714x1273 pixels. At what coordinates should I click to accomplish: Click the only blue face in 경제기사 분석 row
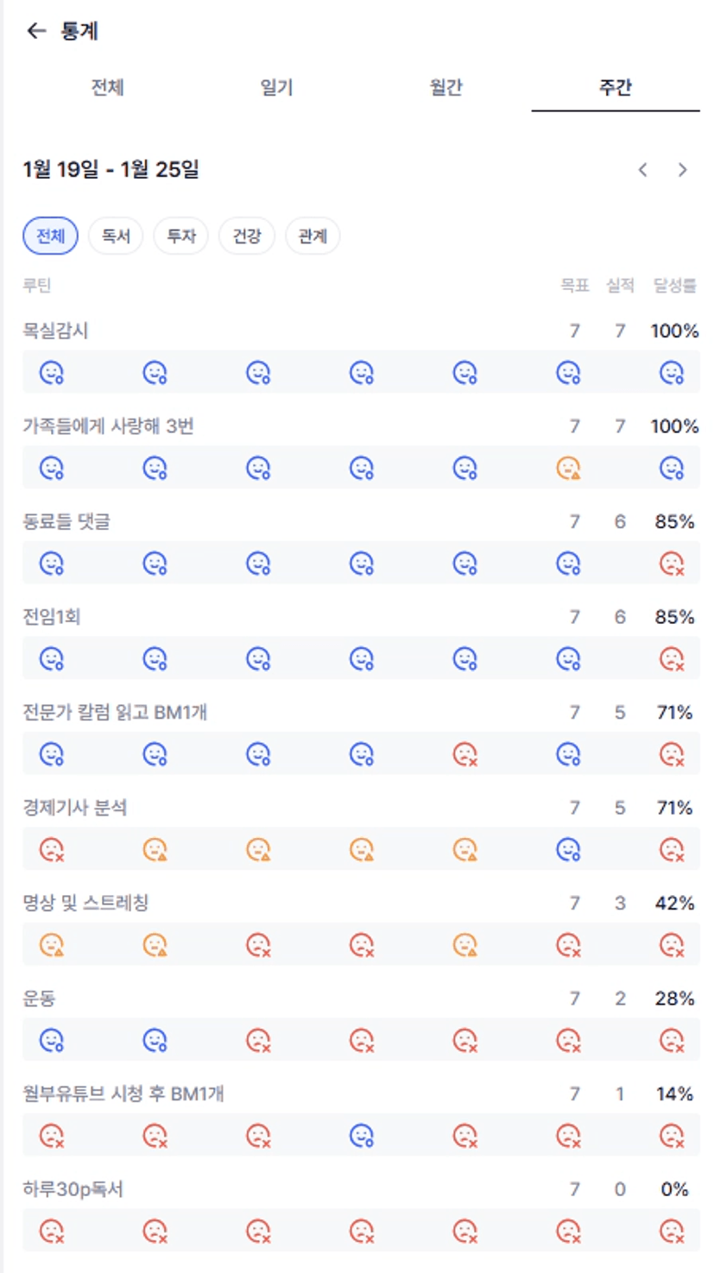click(567, 850)
